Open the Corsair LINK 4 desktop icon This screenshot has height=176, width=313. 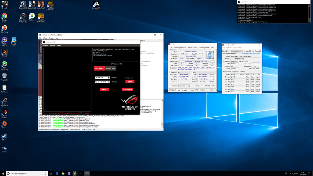point(96,4)
